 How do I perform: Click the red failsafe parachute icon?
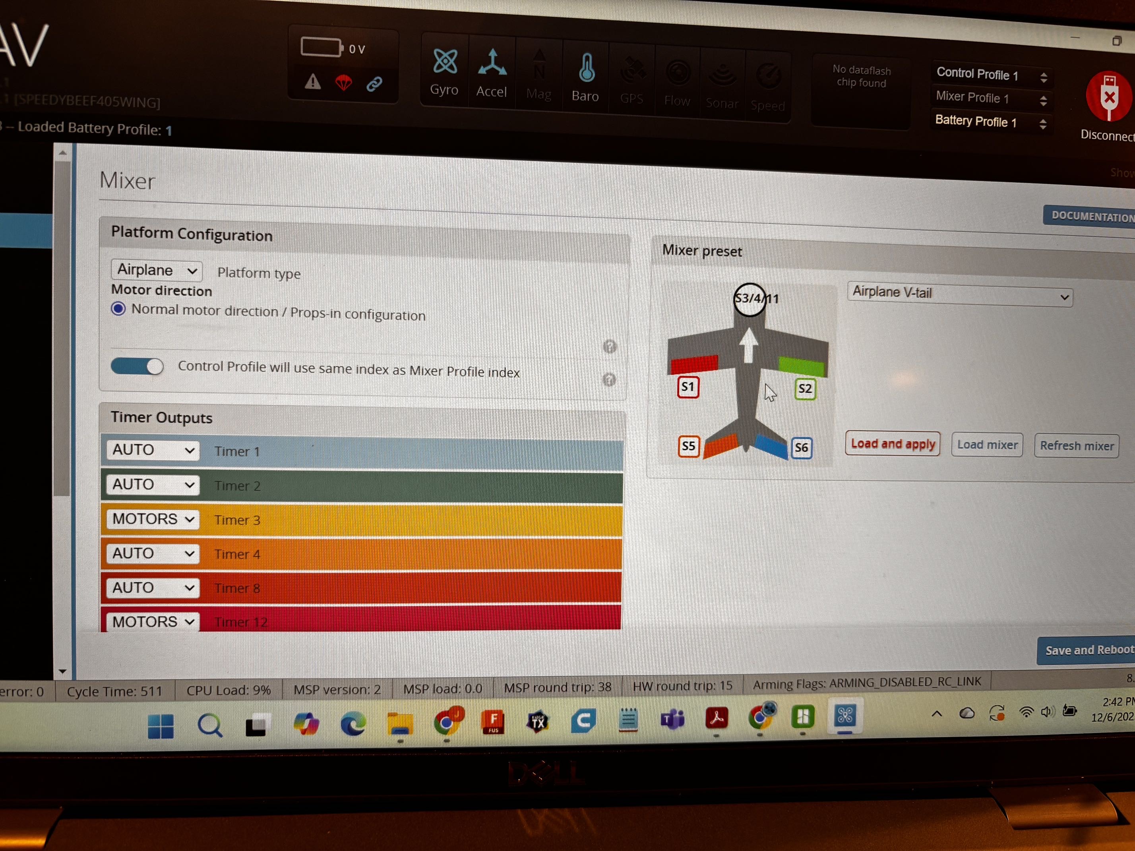coord(343,82)
